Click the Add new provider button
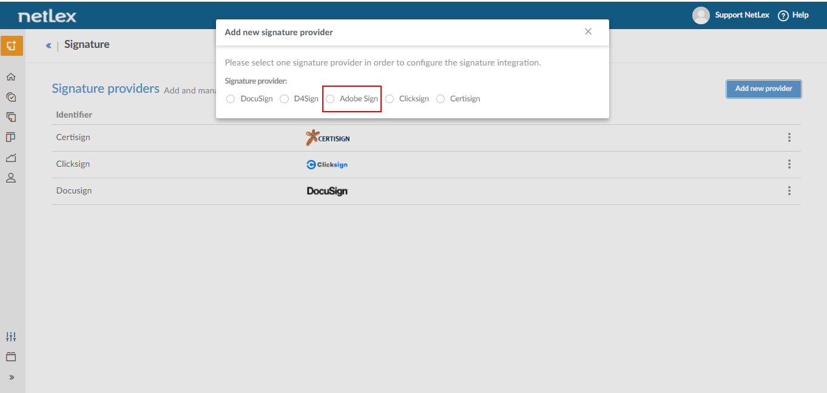827x393 pixels. pyautogui.click(x=764, y=89)
